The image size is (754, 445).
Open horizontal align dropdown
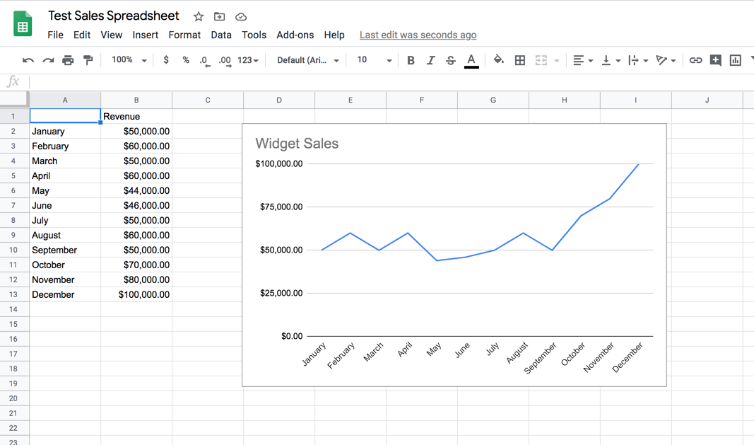click(x=583, y=60)
